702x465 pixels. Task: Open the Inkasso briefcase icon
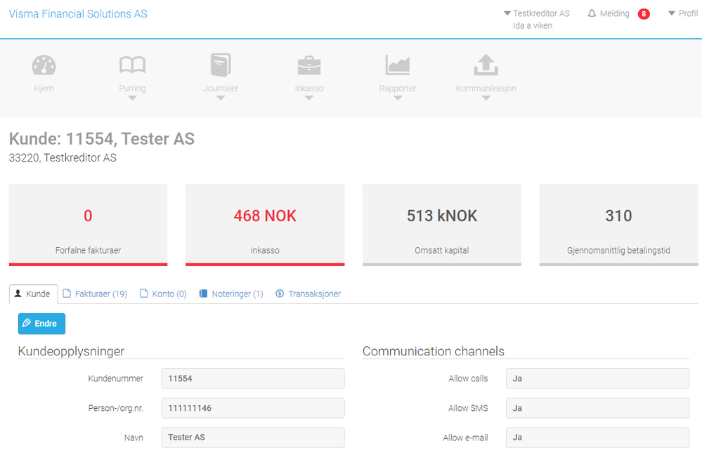pyautogui.click(x=309, y=66)
